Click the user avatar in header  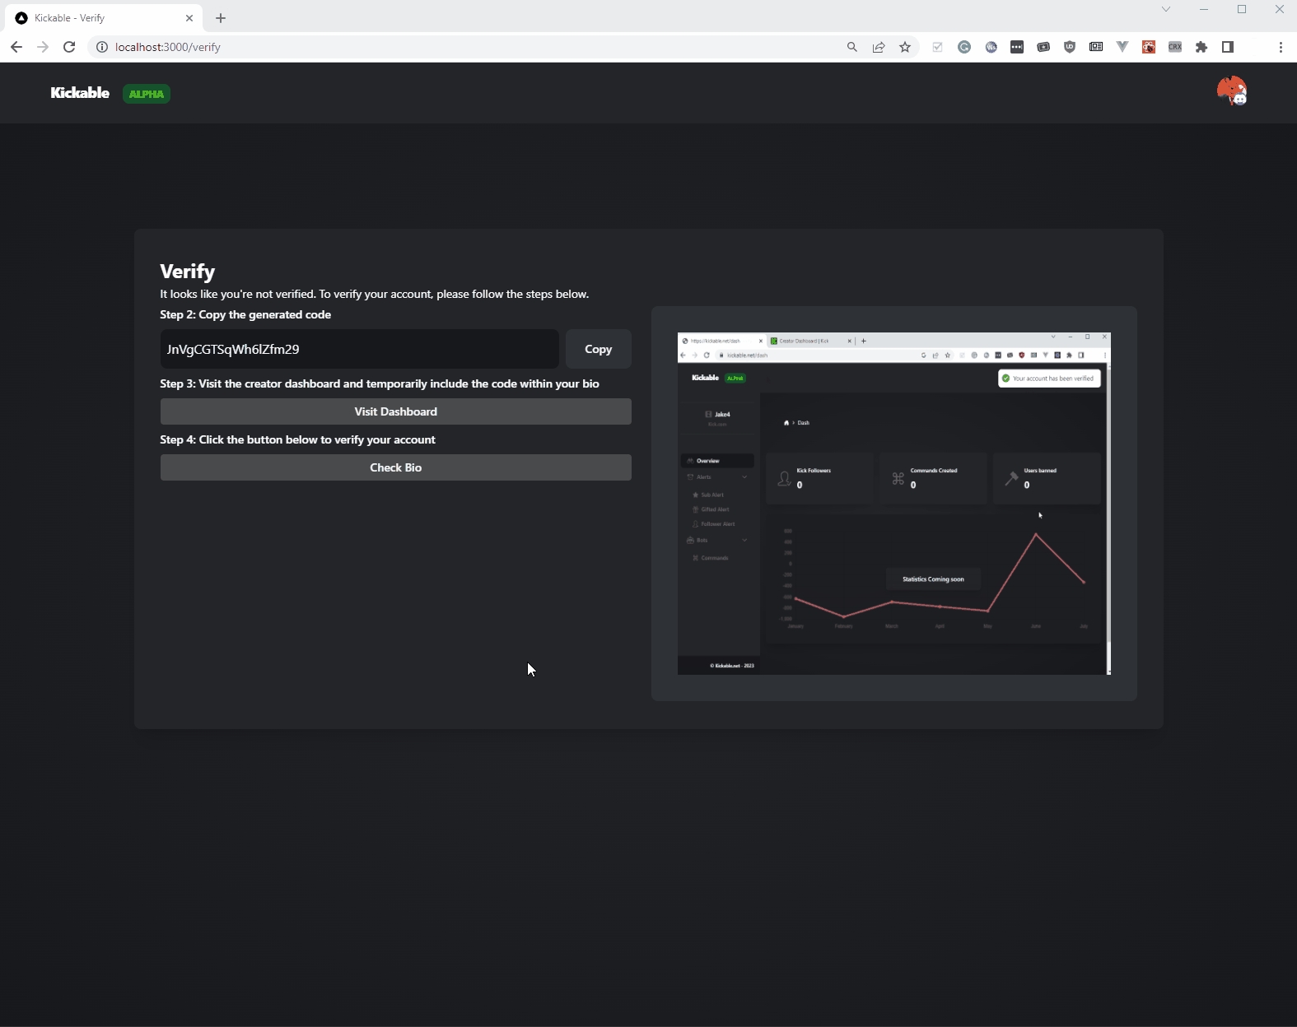(x=1232, y=91)
